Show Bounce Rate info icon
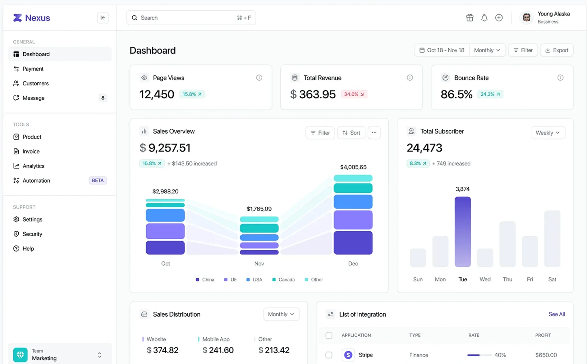This screenshot has height=364, width=587. pyautogui.click(x=560, y=78)
